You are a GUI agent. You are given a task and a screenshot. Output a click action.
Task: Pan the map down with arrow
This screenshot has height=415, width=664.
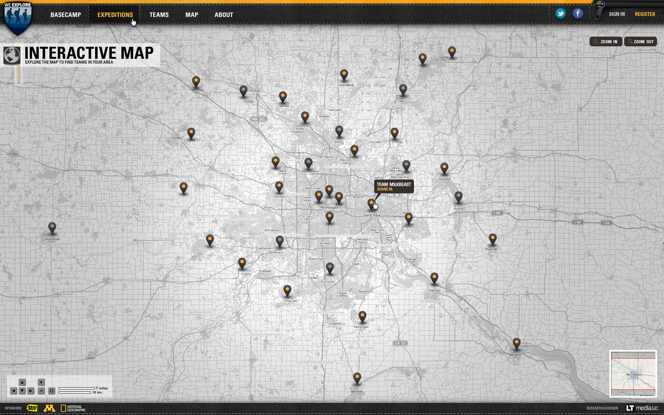coord(22,391)
